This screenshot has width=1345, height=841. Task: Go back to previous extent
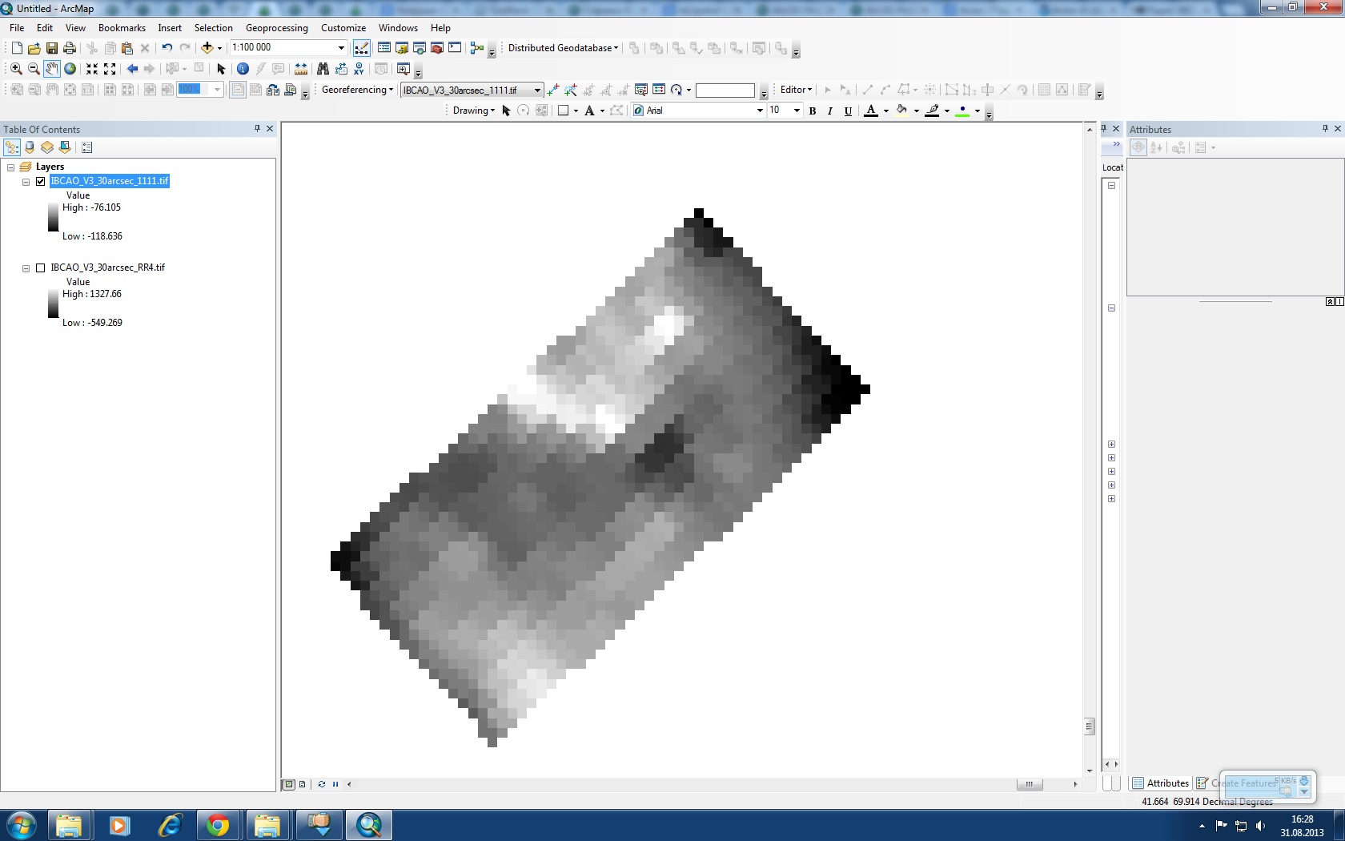(132, 69)
